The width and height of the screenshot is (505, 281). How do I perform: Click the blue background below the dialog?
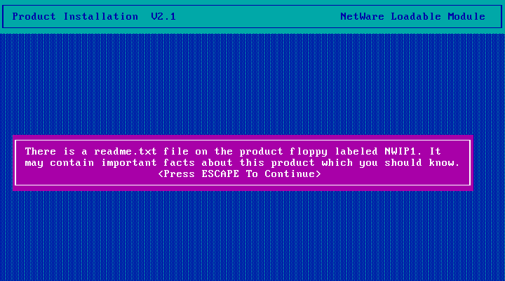tap(252, 235)
